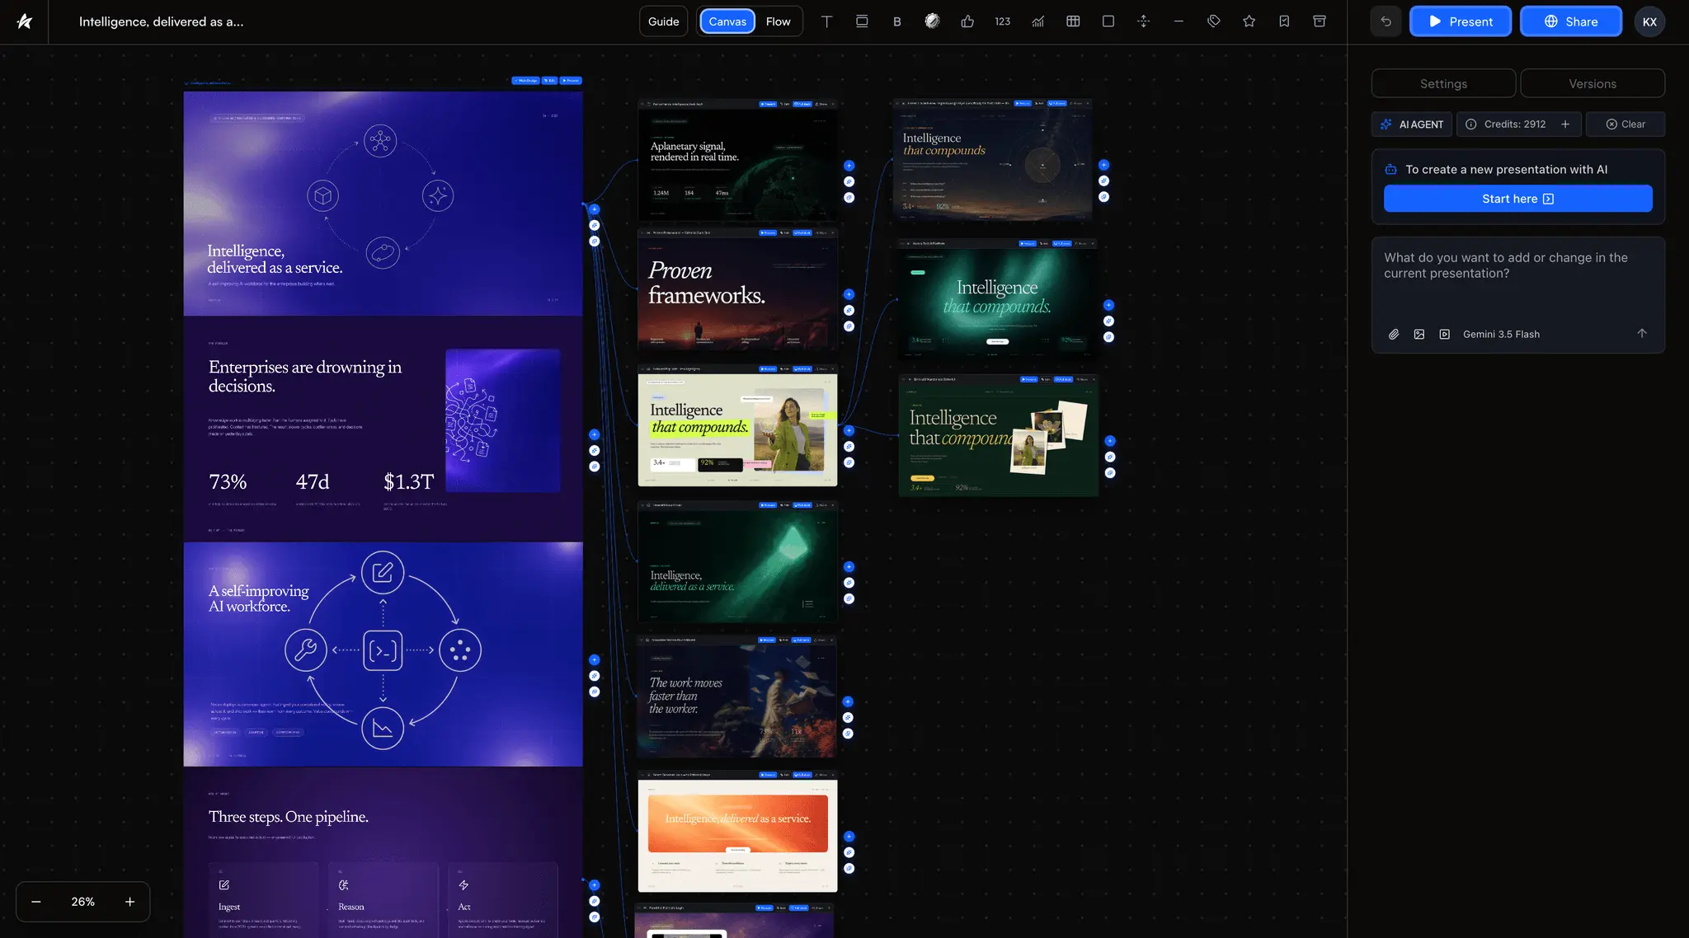Add a video to the AI prompt
The height and width of the screenshot is (938, 1689).
(1445, 334)
